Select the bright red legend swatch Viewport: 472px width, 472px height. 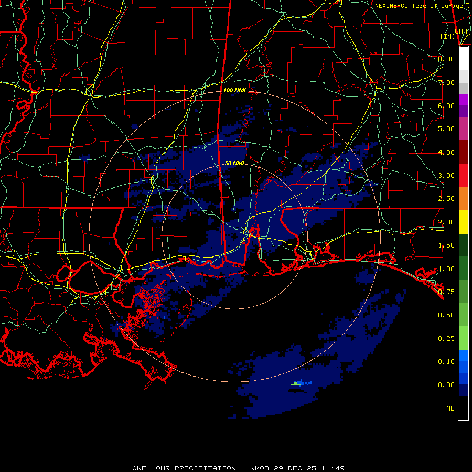pyautogui.click(x=463, y=175)
